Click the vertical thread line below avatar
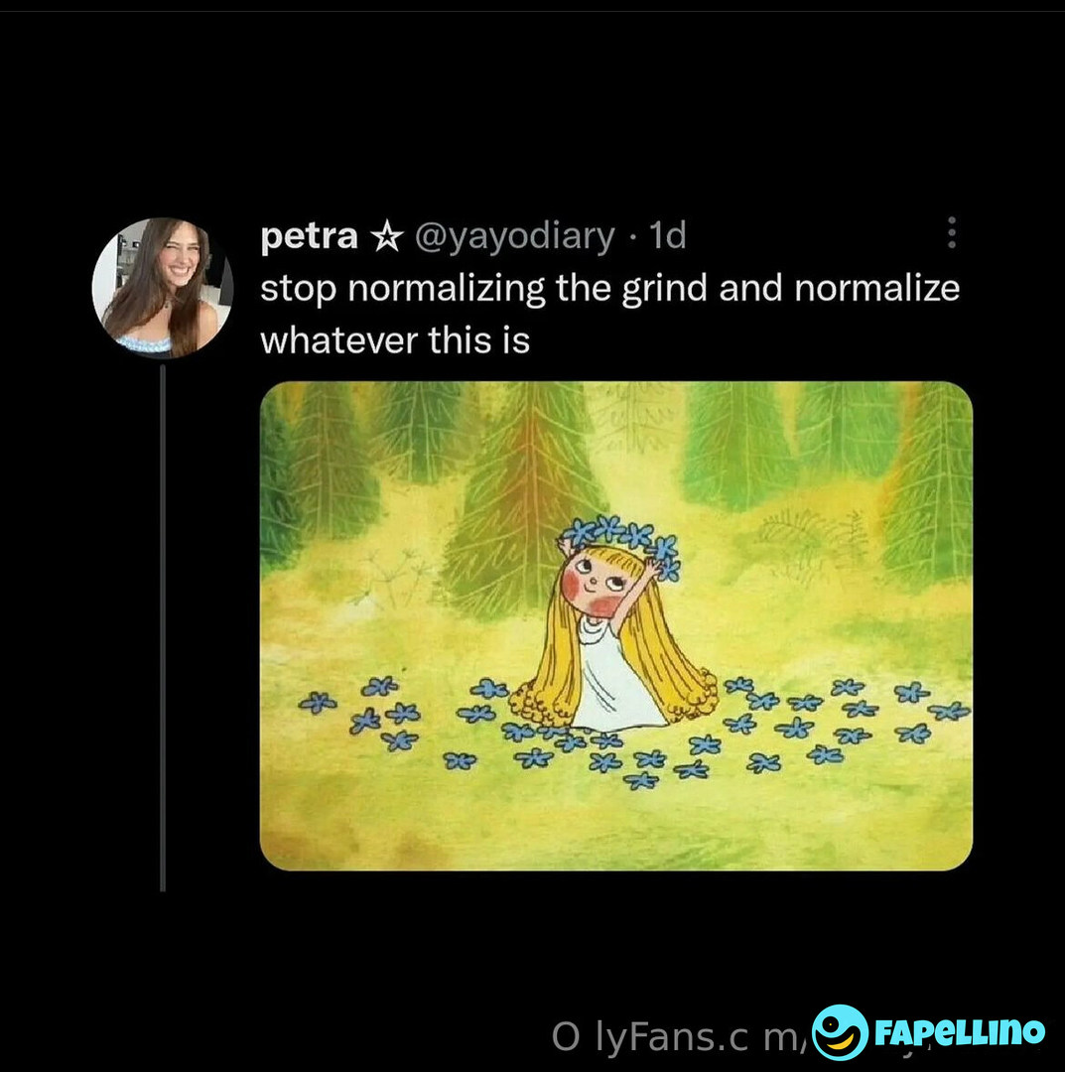The image size is (1065, 1072). click(x=163, y=625)
